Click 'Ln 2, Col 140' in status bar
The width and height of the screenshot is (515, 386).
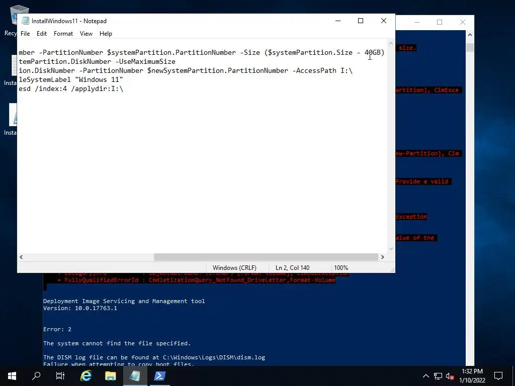292,268
